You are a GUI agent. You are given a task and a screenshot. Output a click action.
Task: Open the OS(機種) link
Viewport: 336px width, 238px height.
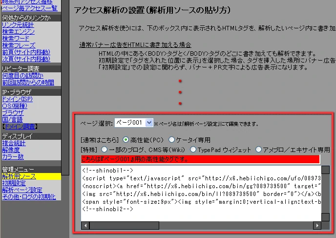pyautogui.click(x=15, y=106)
